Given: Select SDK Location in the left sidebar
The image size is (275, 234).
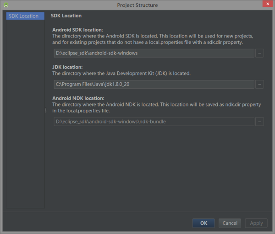Looking at the screenshot, I should [x=25, y=16].
